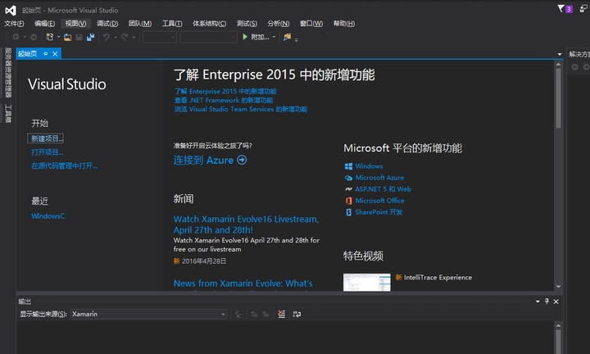Click the feedback icon at top right
The width and height of the screenshot is (590, 354).
(x=583, y=9)
